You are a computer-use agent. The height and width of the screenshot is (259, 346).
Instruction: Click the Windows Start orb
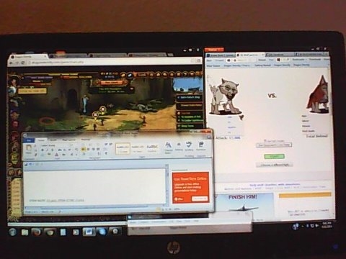pyautogui.click(x=12, y=232)
